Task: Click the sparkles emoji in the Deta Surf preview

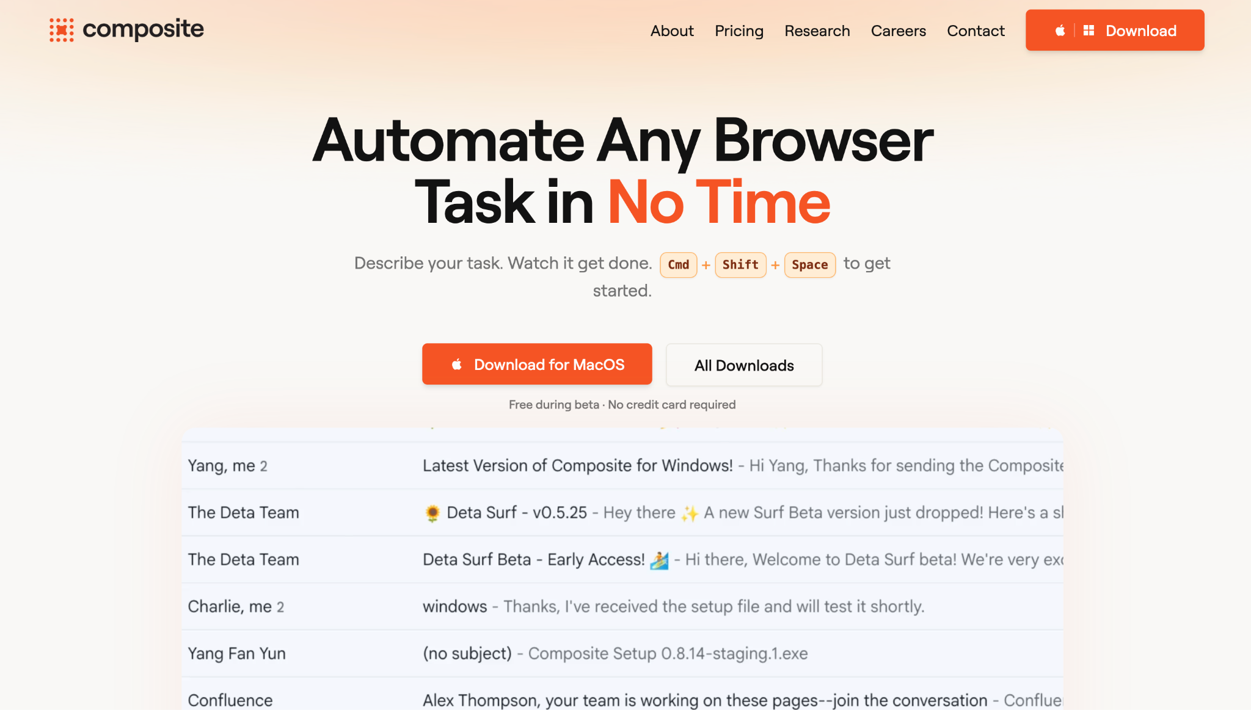Action: coord(690,513)
